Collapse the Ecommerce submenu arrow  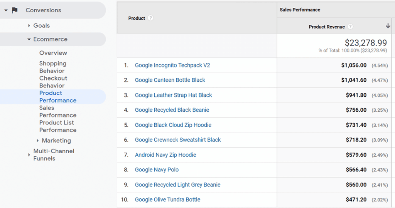tap(29, 39)
